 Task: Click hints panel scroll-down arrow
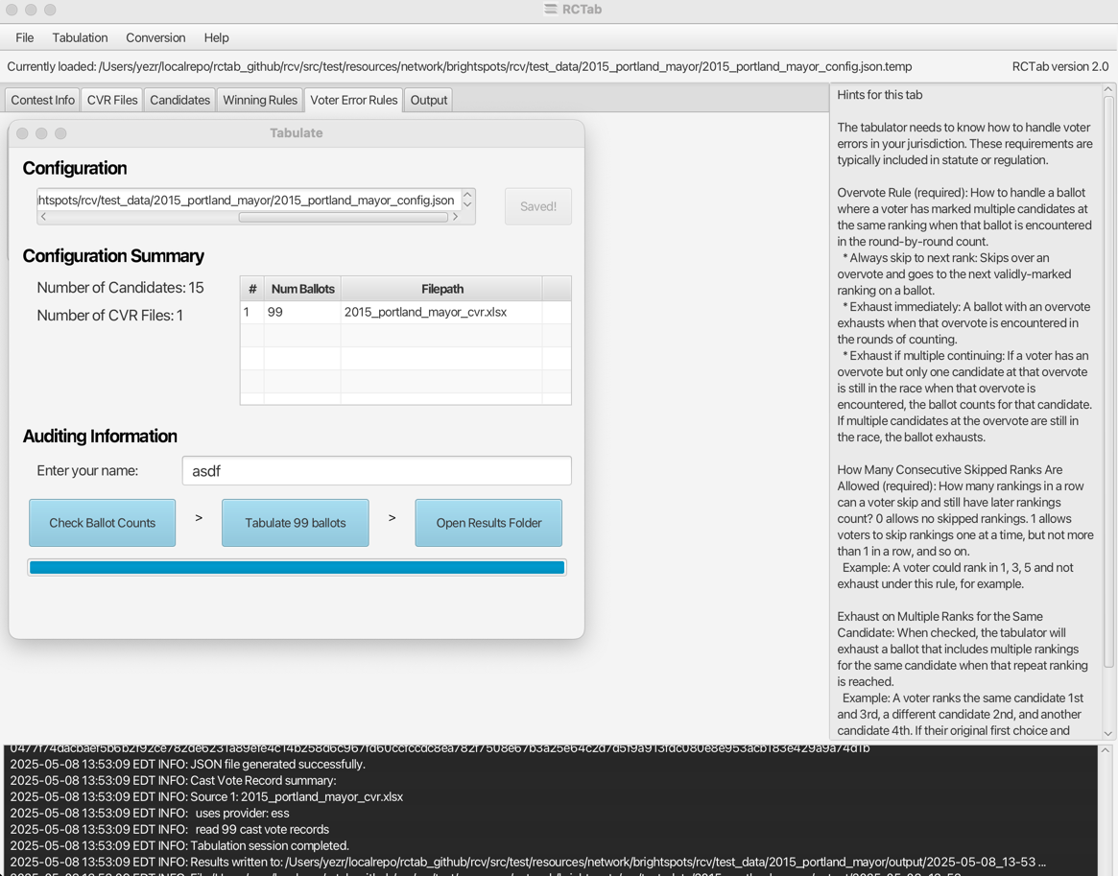click(1108, 733)
